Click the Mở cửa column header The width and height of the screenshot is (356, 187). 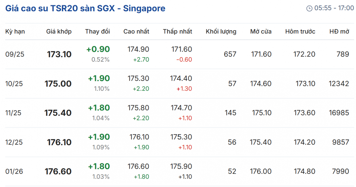tap(261, 31)
